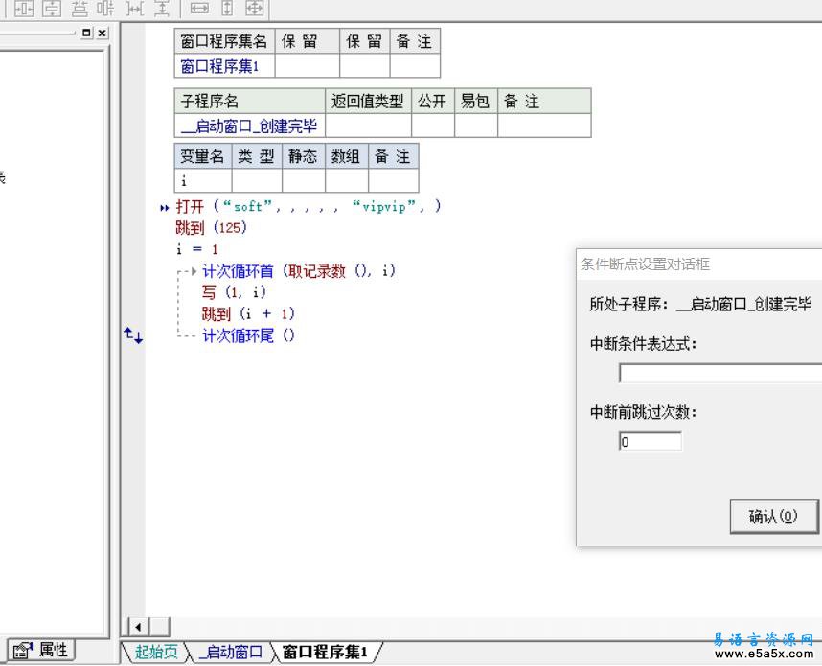Click the 窗口程序集1 name cell
This screenshot has width=822, height=666.
click(x=225, y=66)
